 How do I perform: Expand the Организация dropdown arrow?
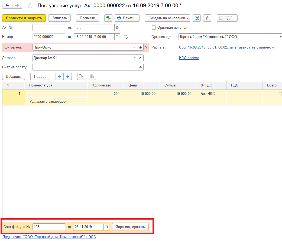280,37
